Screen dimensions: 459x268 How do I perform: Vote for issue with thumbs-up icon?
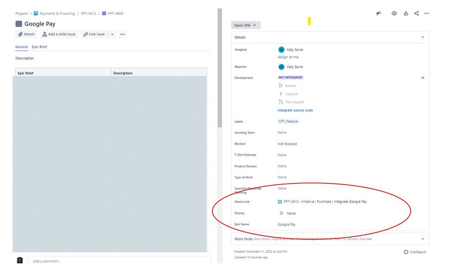406,13
